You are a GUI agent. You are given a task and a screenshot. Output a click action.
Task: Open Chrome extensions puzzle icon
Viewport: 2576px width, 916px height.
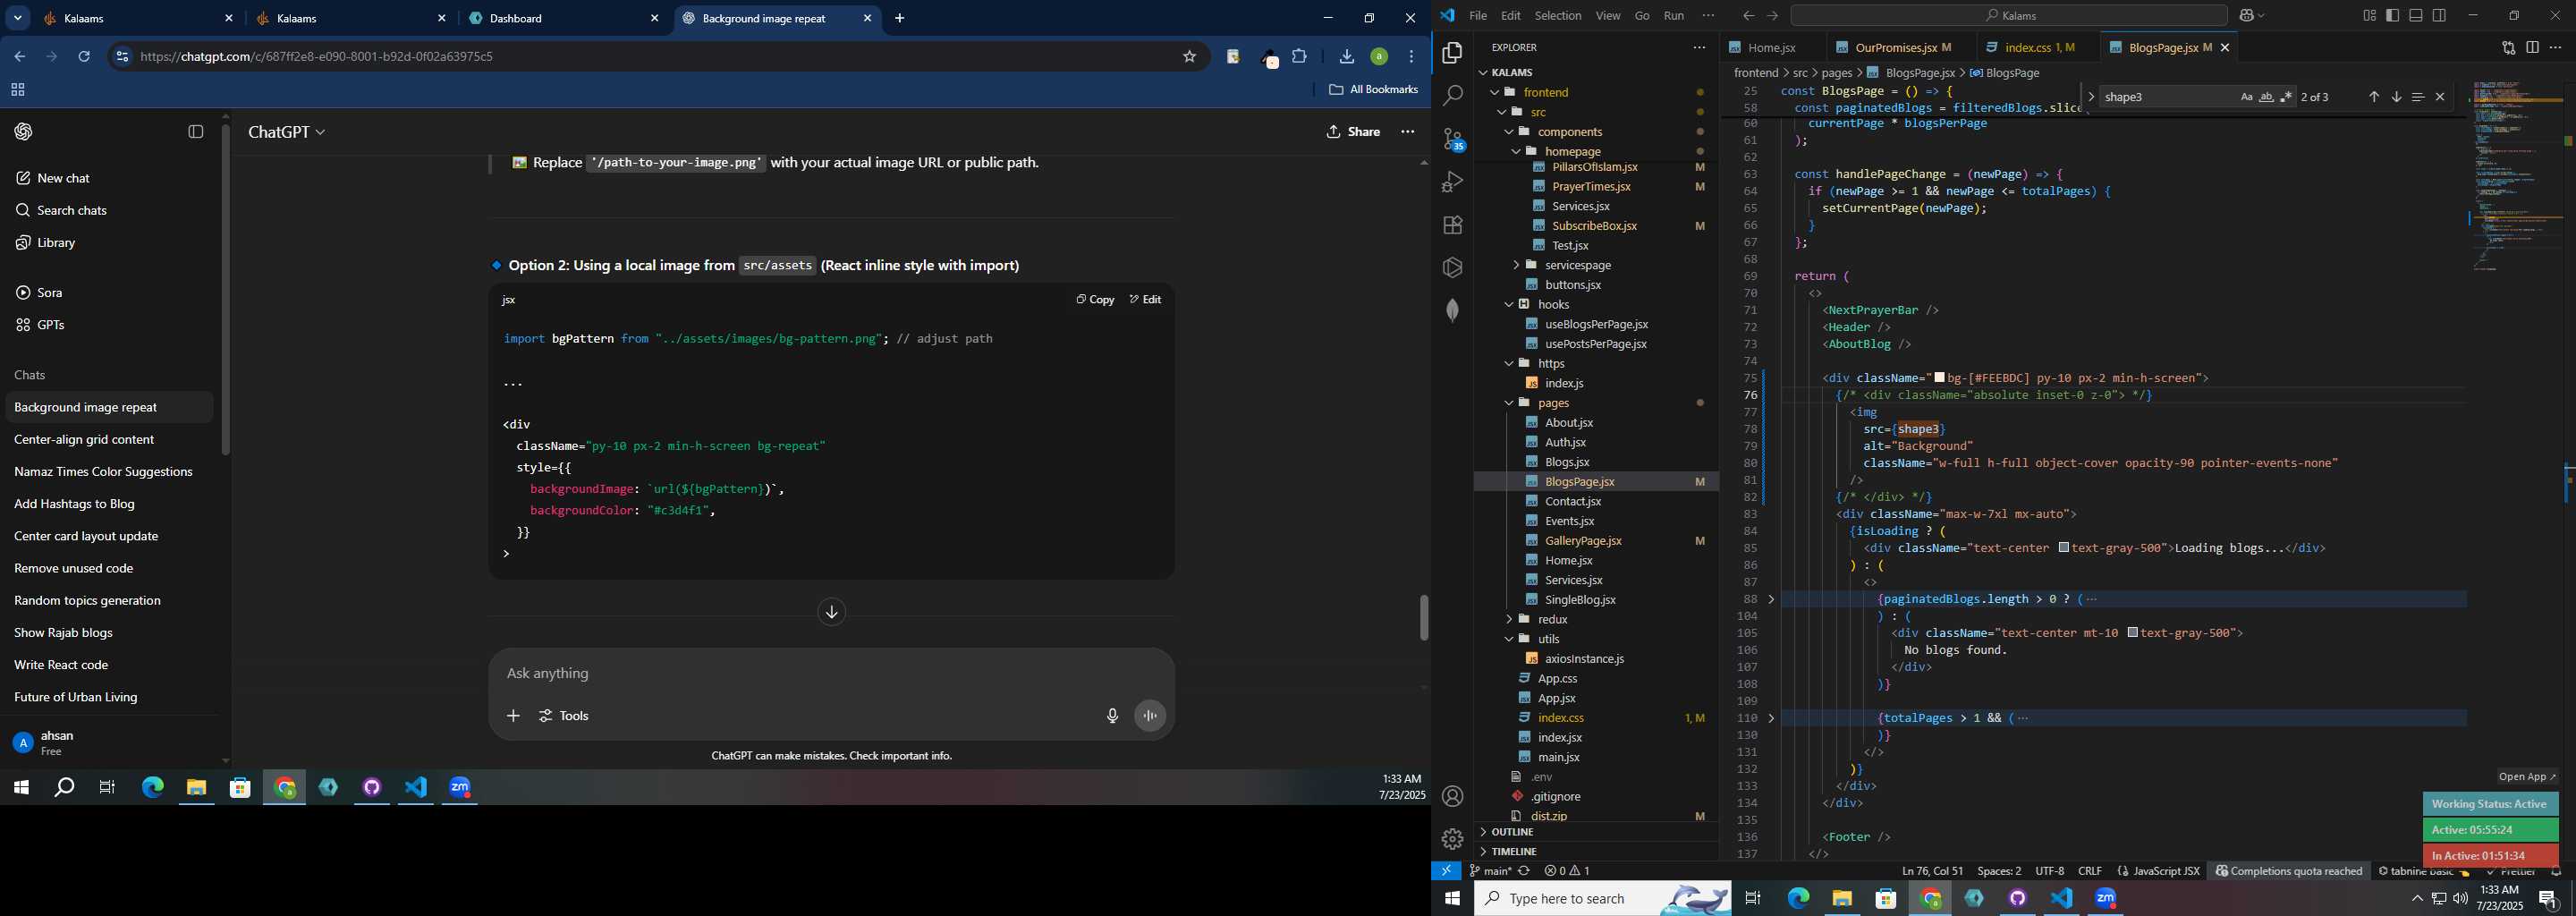1299,57
